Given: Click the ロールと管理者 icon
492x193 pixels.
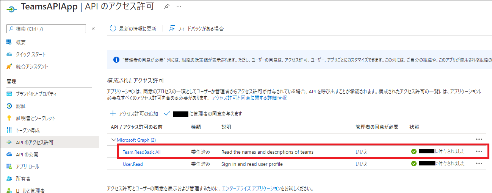Looking at the screenshot, I should pyautogui.click(x=9, y=190).
